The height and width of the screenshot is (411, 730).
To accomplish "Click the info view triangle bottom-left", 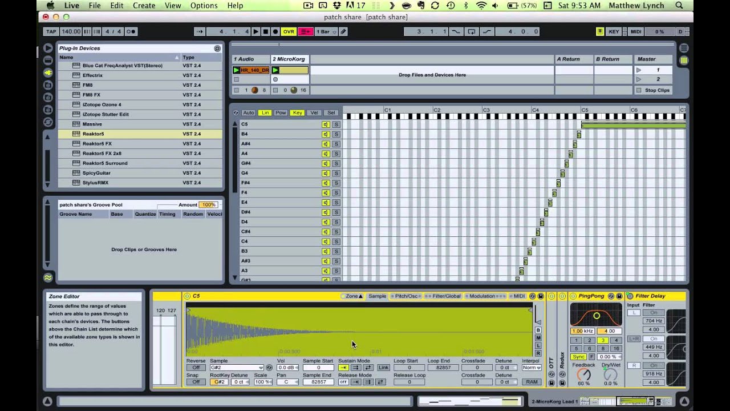I will click(48, 401).
